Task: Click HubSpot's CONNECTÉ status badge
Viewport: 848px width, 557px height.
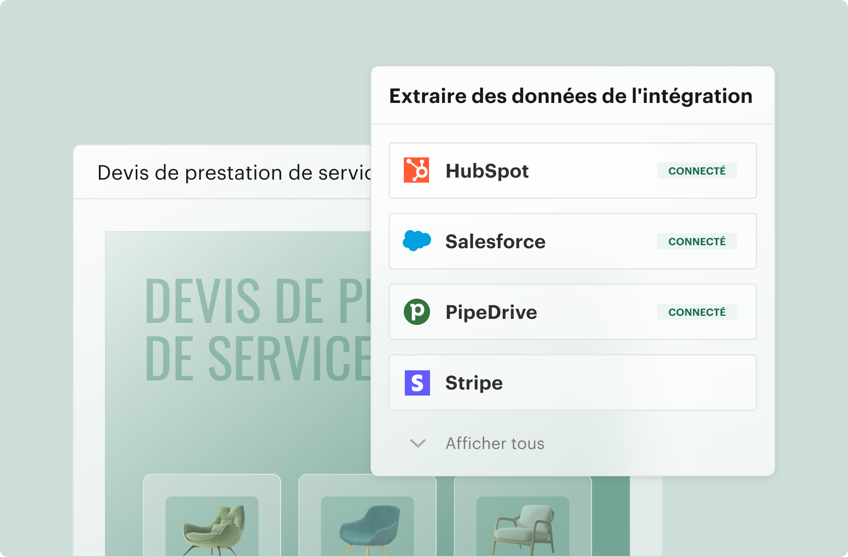Action: (697, 171)
